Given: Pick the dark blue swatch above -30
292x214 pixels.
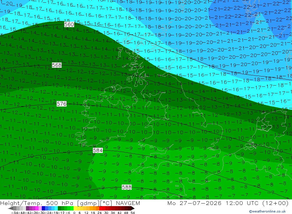Looking at the screenshot, I should click(x=44, y=208).
